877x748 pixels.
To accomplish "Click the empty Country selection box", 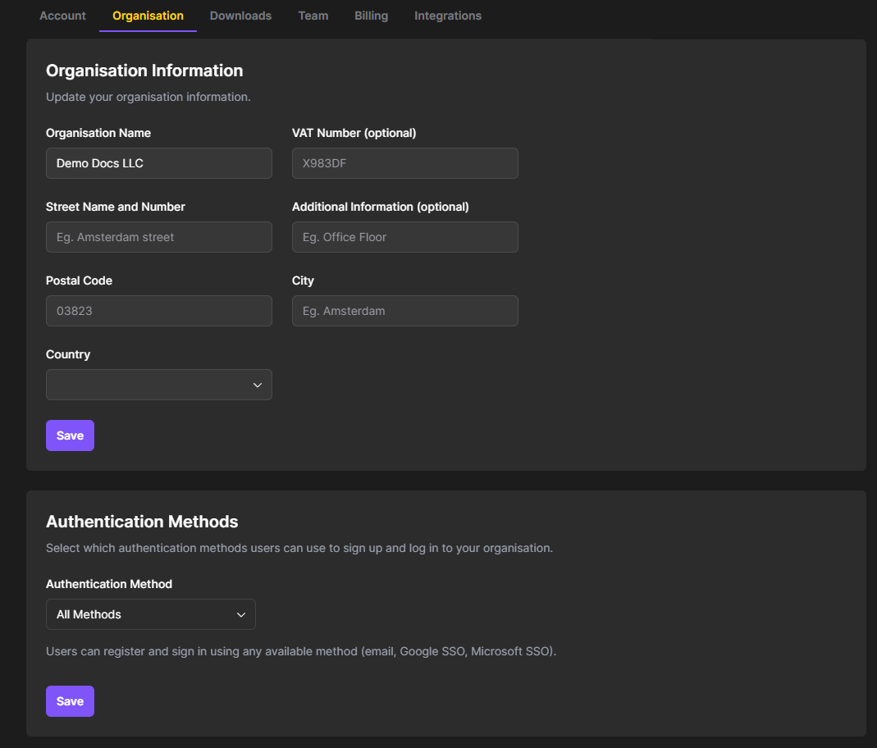I will click(x=148, y=385).
